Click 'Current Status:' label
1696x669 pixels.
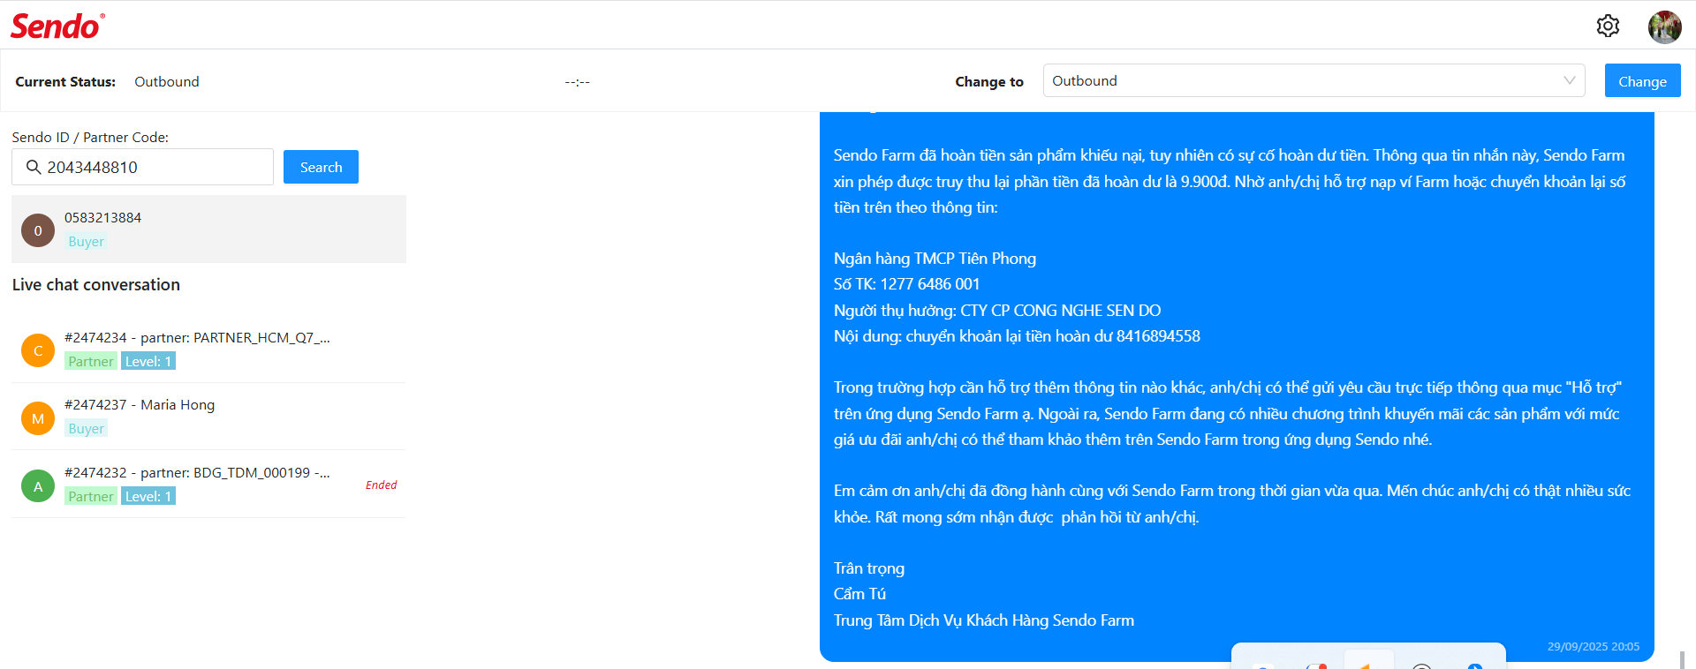coord(65,81)
